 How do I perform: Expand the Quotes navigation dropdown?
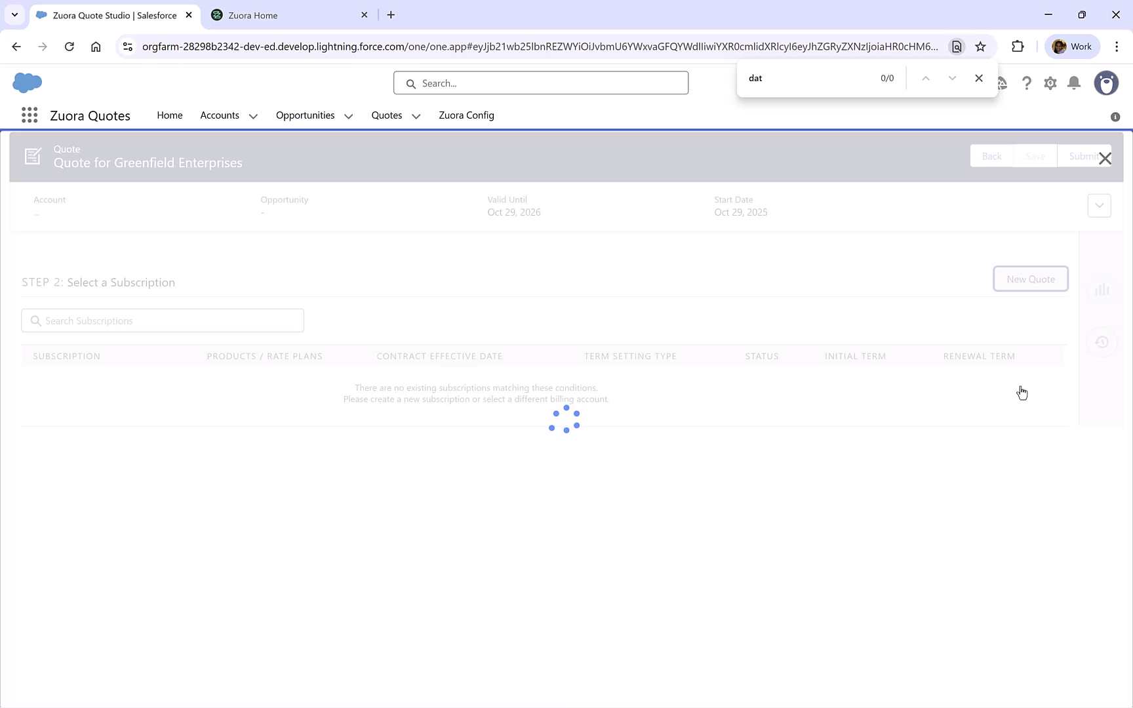[x=416, y=116]
